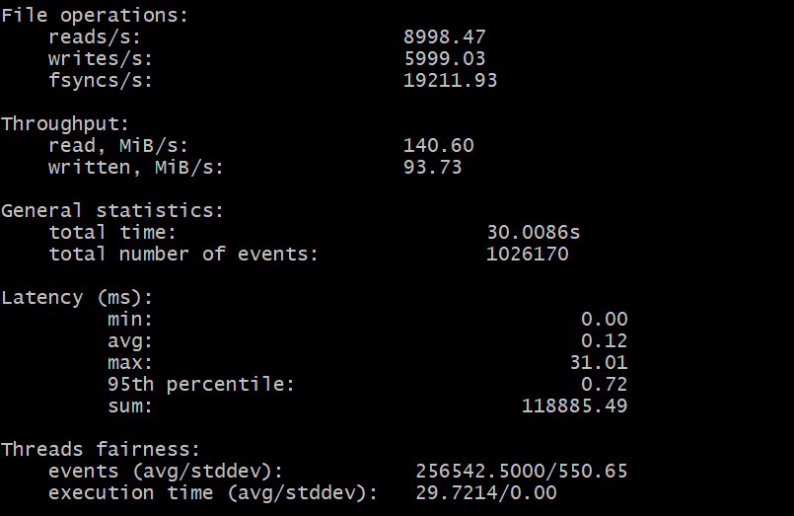Screen dimensions: 794x516
Task: Click the 'writes/s:' label
Action: pyautogui.click(x=101, y=59)
